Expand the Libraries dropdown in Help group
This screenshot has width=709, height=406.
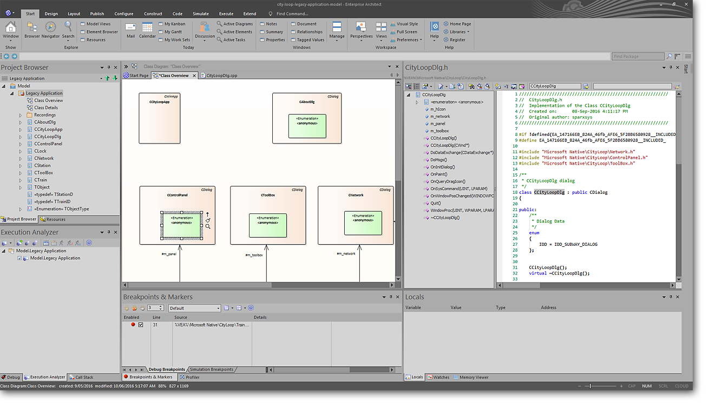pyautogui.click(x=457, y=32)
